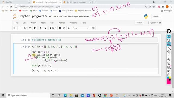Open the Apps bookmark shortcut
Screen dimensions: 174x98
[x=5, y=11]
